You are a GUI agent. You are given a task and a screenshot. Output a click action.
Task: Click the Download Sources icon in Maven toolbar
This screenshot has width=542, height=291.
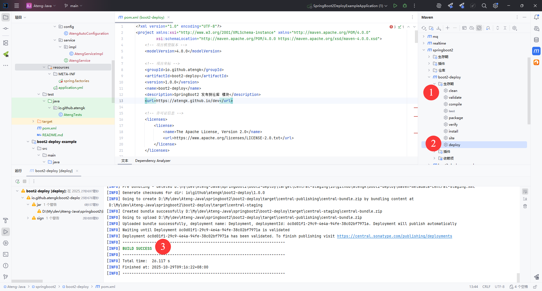(439, 28)
